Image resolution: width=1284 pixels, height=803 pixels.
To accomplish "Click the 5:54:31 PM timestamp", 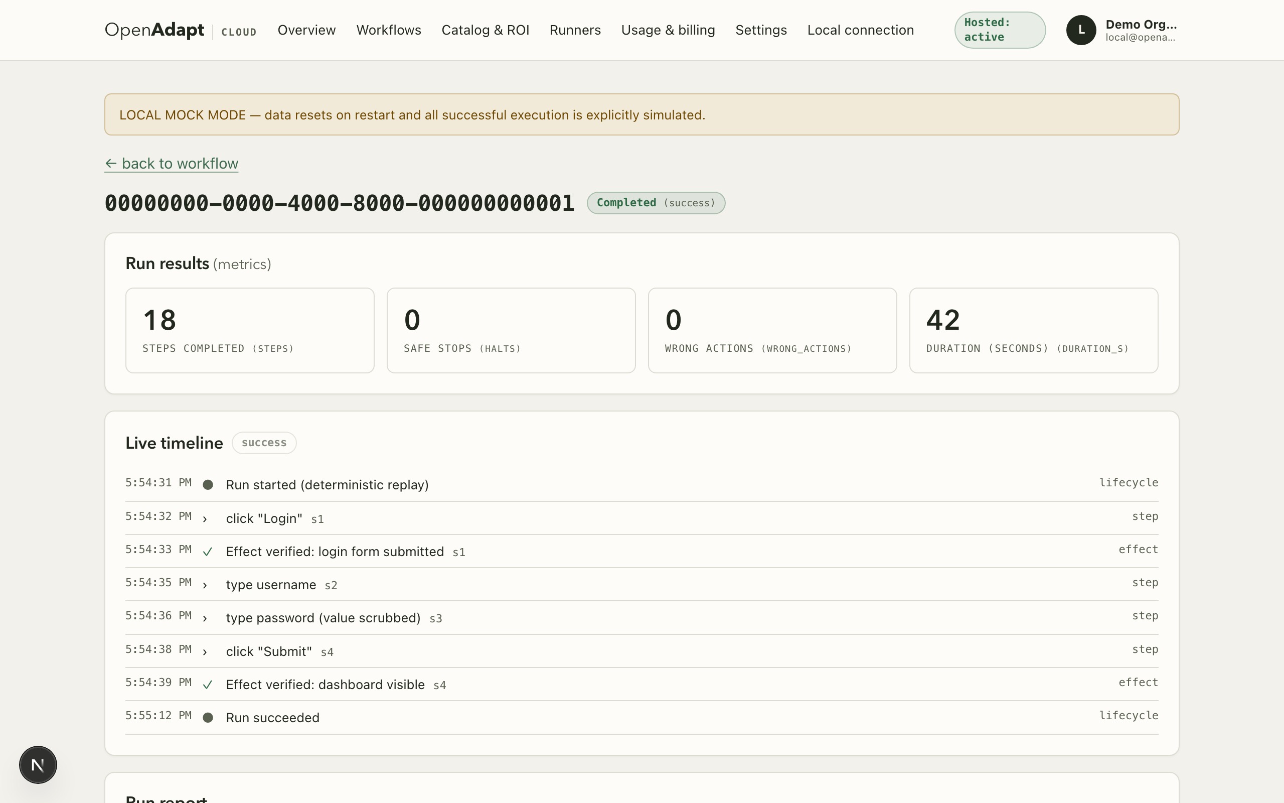I will (x=158, y=483).
